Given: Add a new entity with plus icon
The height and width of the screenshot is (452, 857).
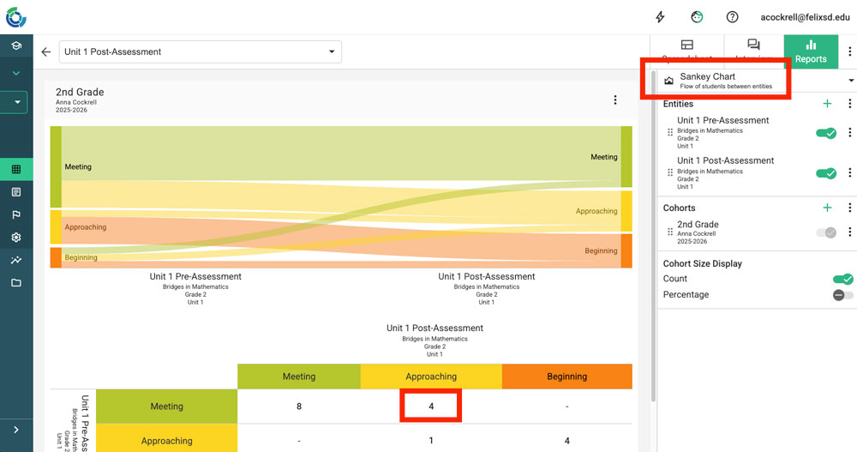Looking at the screenshot, I should pos(827,104).
